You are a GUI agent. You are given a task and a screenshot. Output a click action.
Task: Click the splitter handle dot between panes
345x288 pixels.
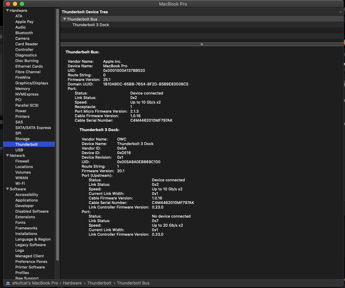(202, 44)
